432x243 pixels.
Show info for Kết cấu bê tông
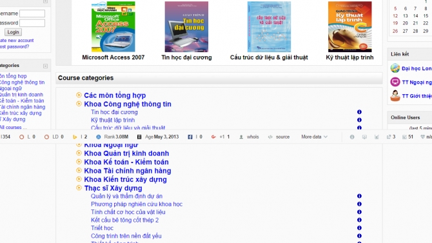coord(359,220)
